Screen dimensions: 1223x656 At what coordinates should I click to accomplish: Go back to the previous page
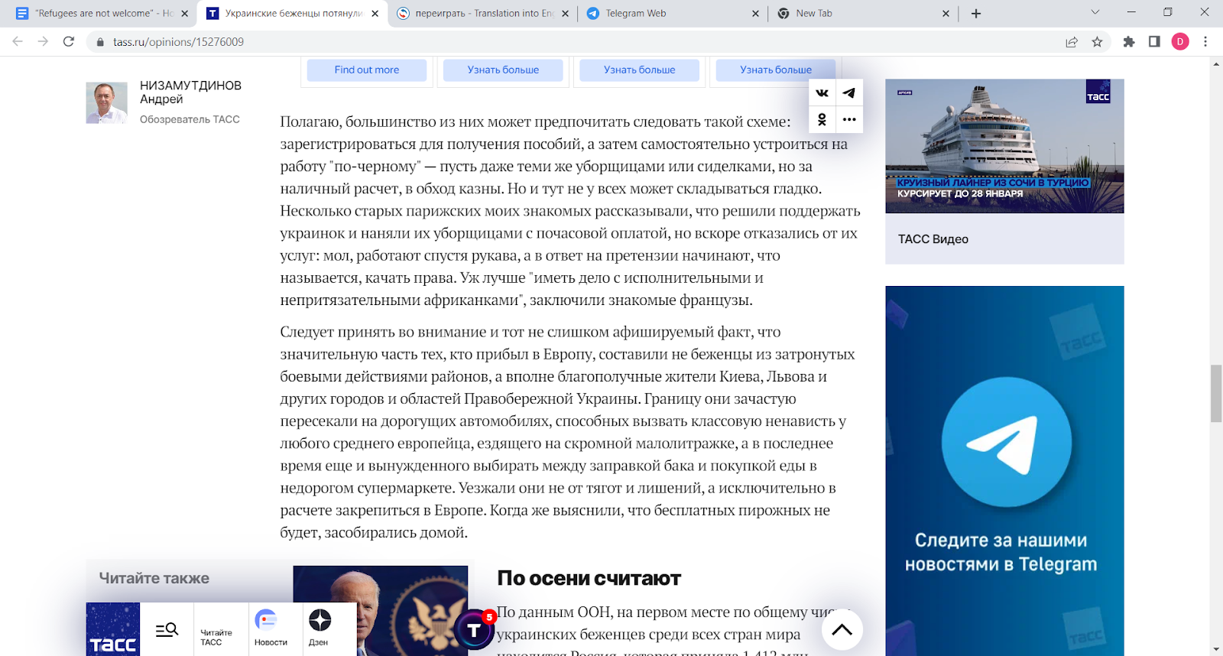18,42
